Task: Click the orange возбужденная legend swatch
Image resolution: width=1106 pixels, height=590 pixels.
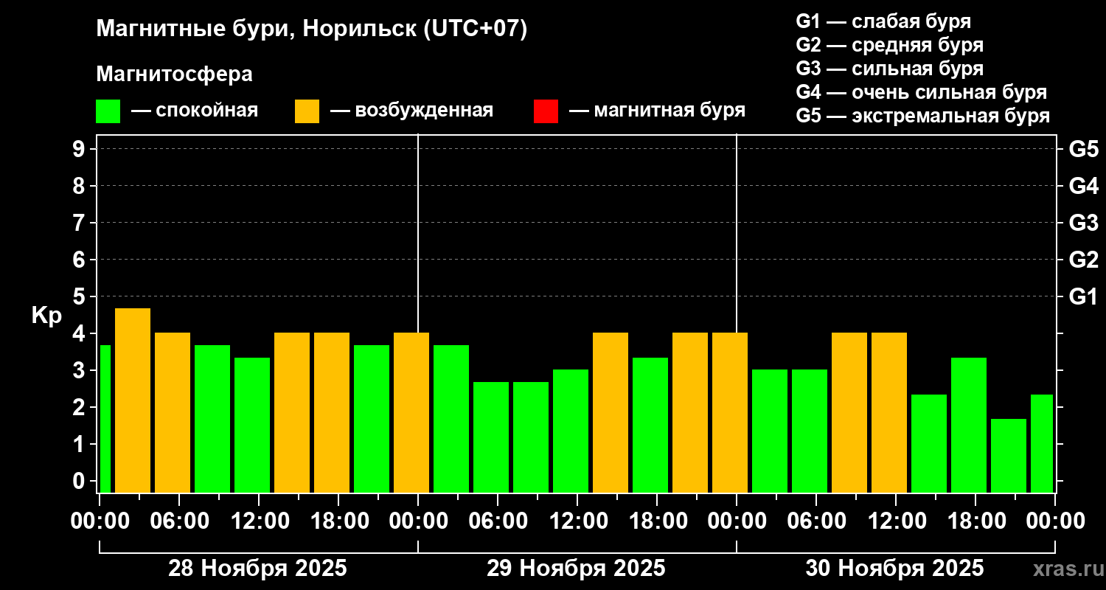Action: coord(307,111)
